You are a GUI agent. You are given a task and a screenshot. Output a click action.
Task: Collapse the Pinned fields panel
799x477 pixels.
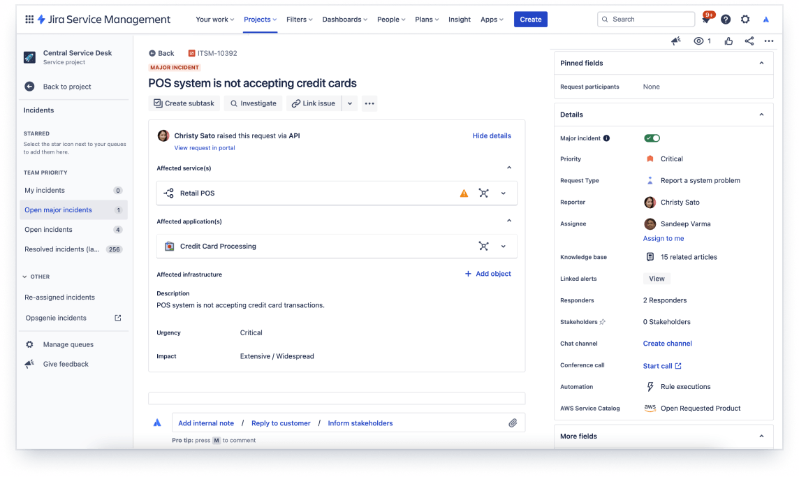pos(761,63)
